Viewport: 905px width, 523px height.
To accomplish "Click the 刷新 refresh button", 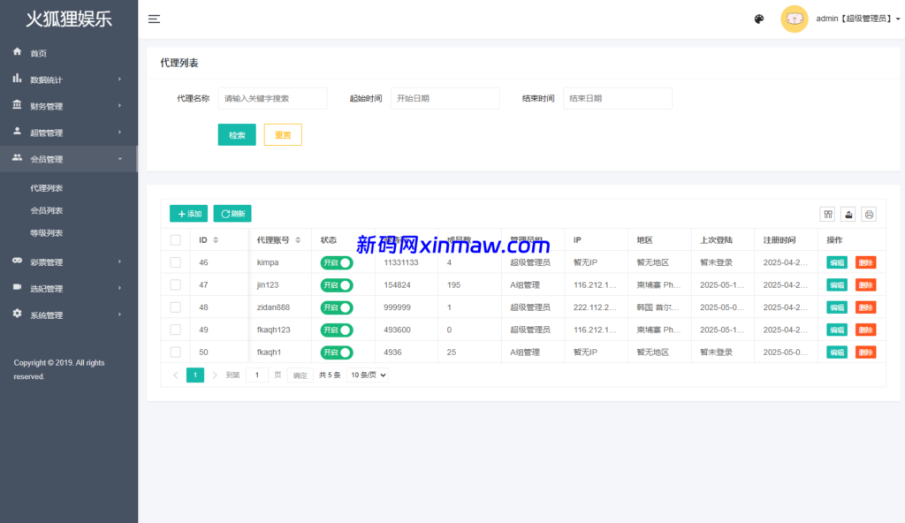I will click(x=232, y=214).
